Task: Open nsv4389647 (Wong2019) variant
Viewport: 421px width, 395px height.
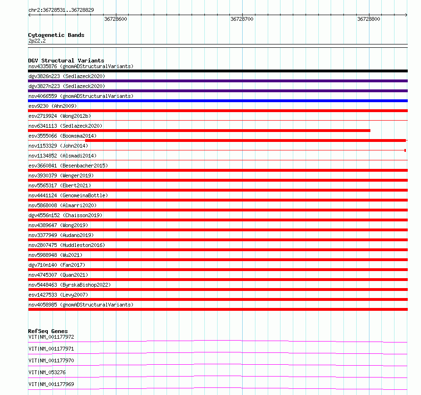Action: [58, 225]
